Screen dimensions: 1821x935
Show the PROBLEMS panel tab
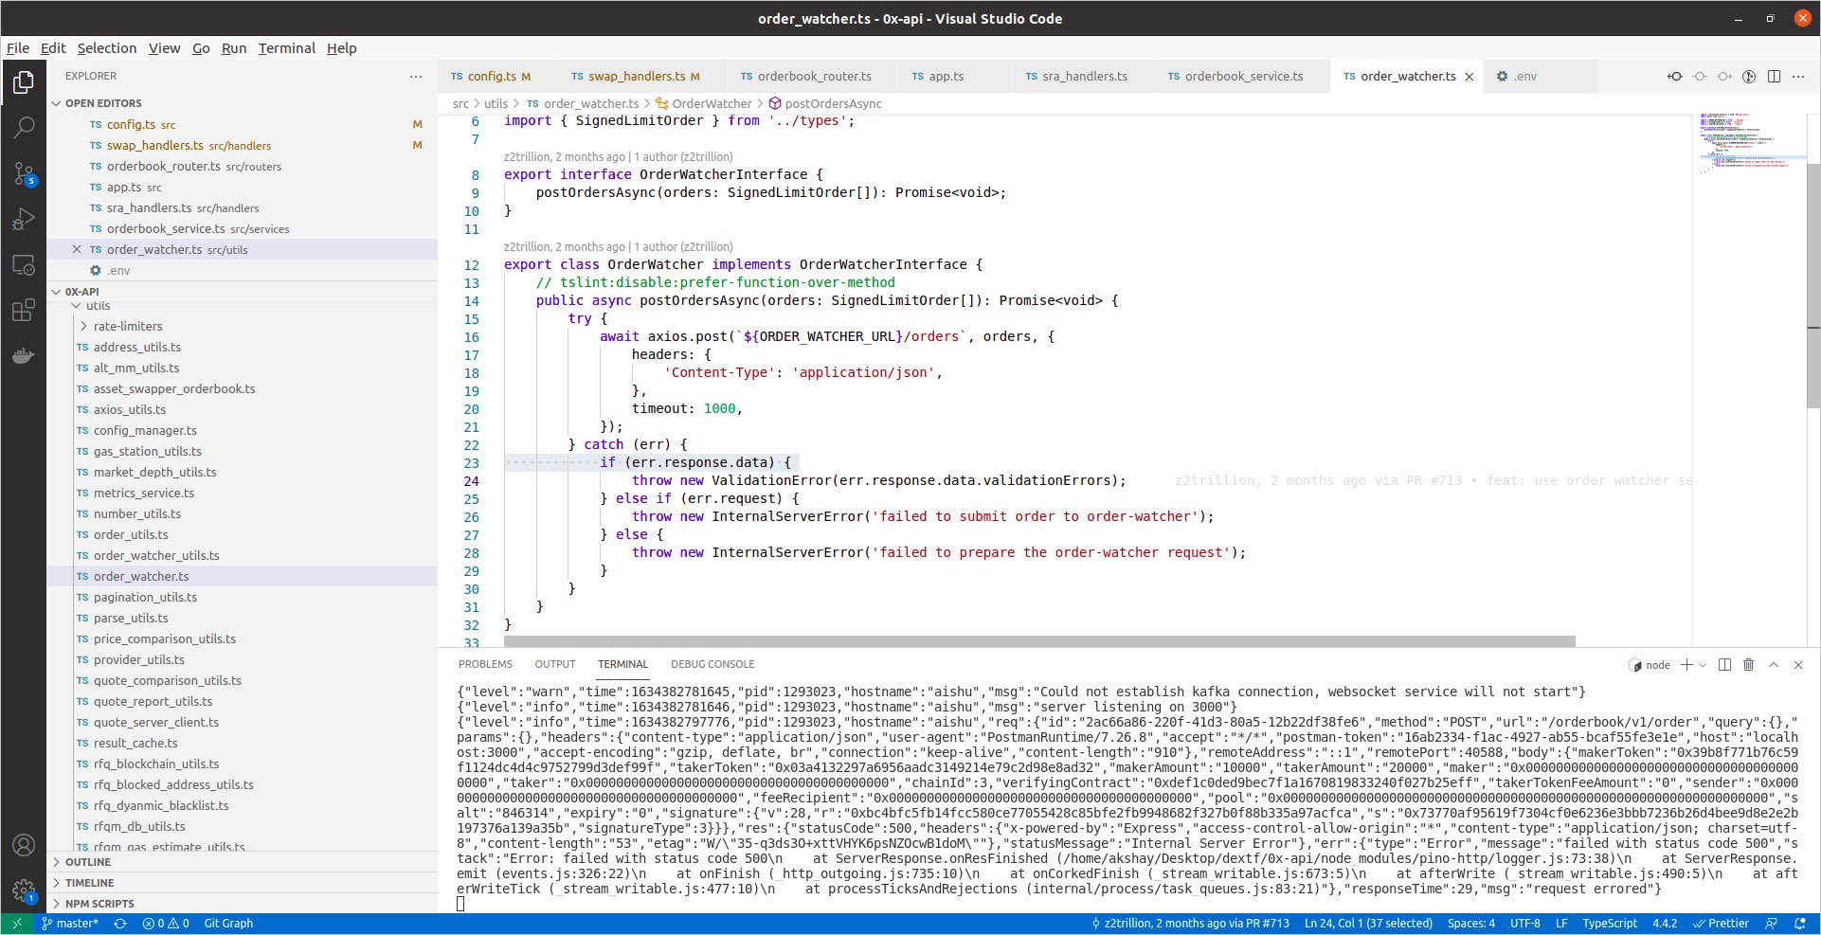[485, 665]
